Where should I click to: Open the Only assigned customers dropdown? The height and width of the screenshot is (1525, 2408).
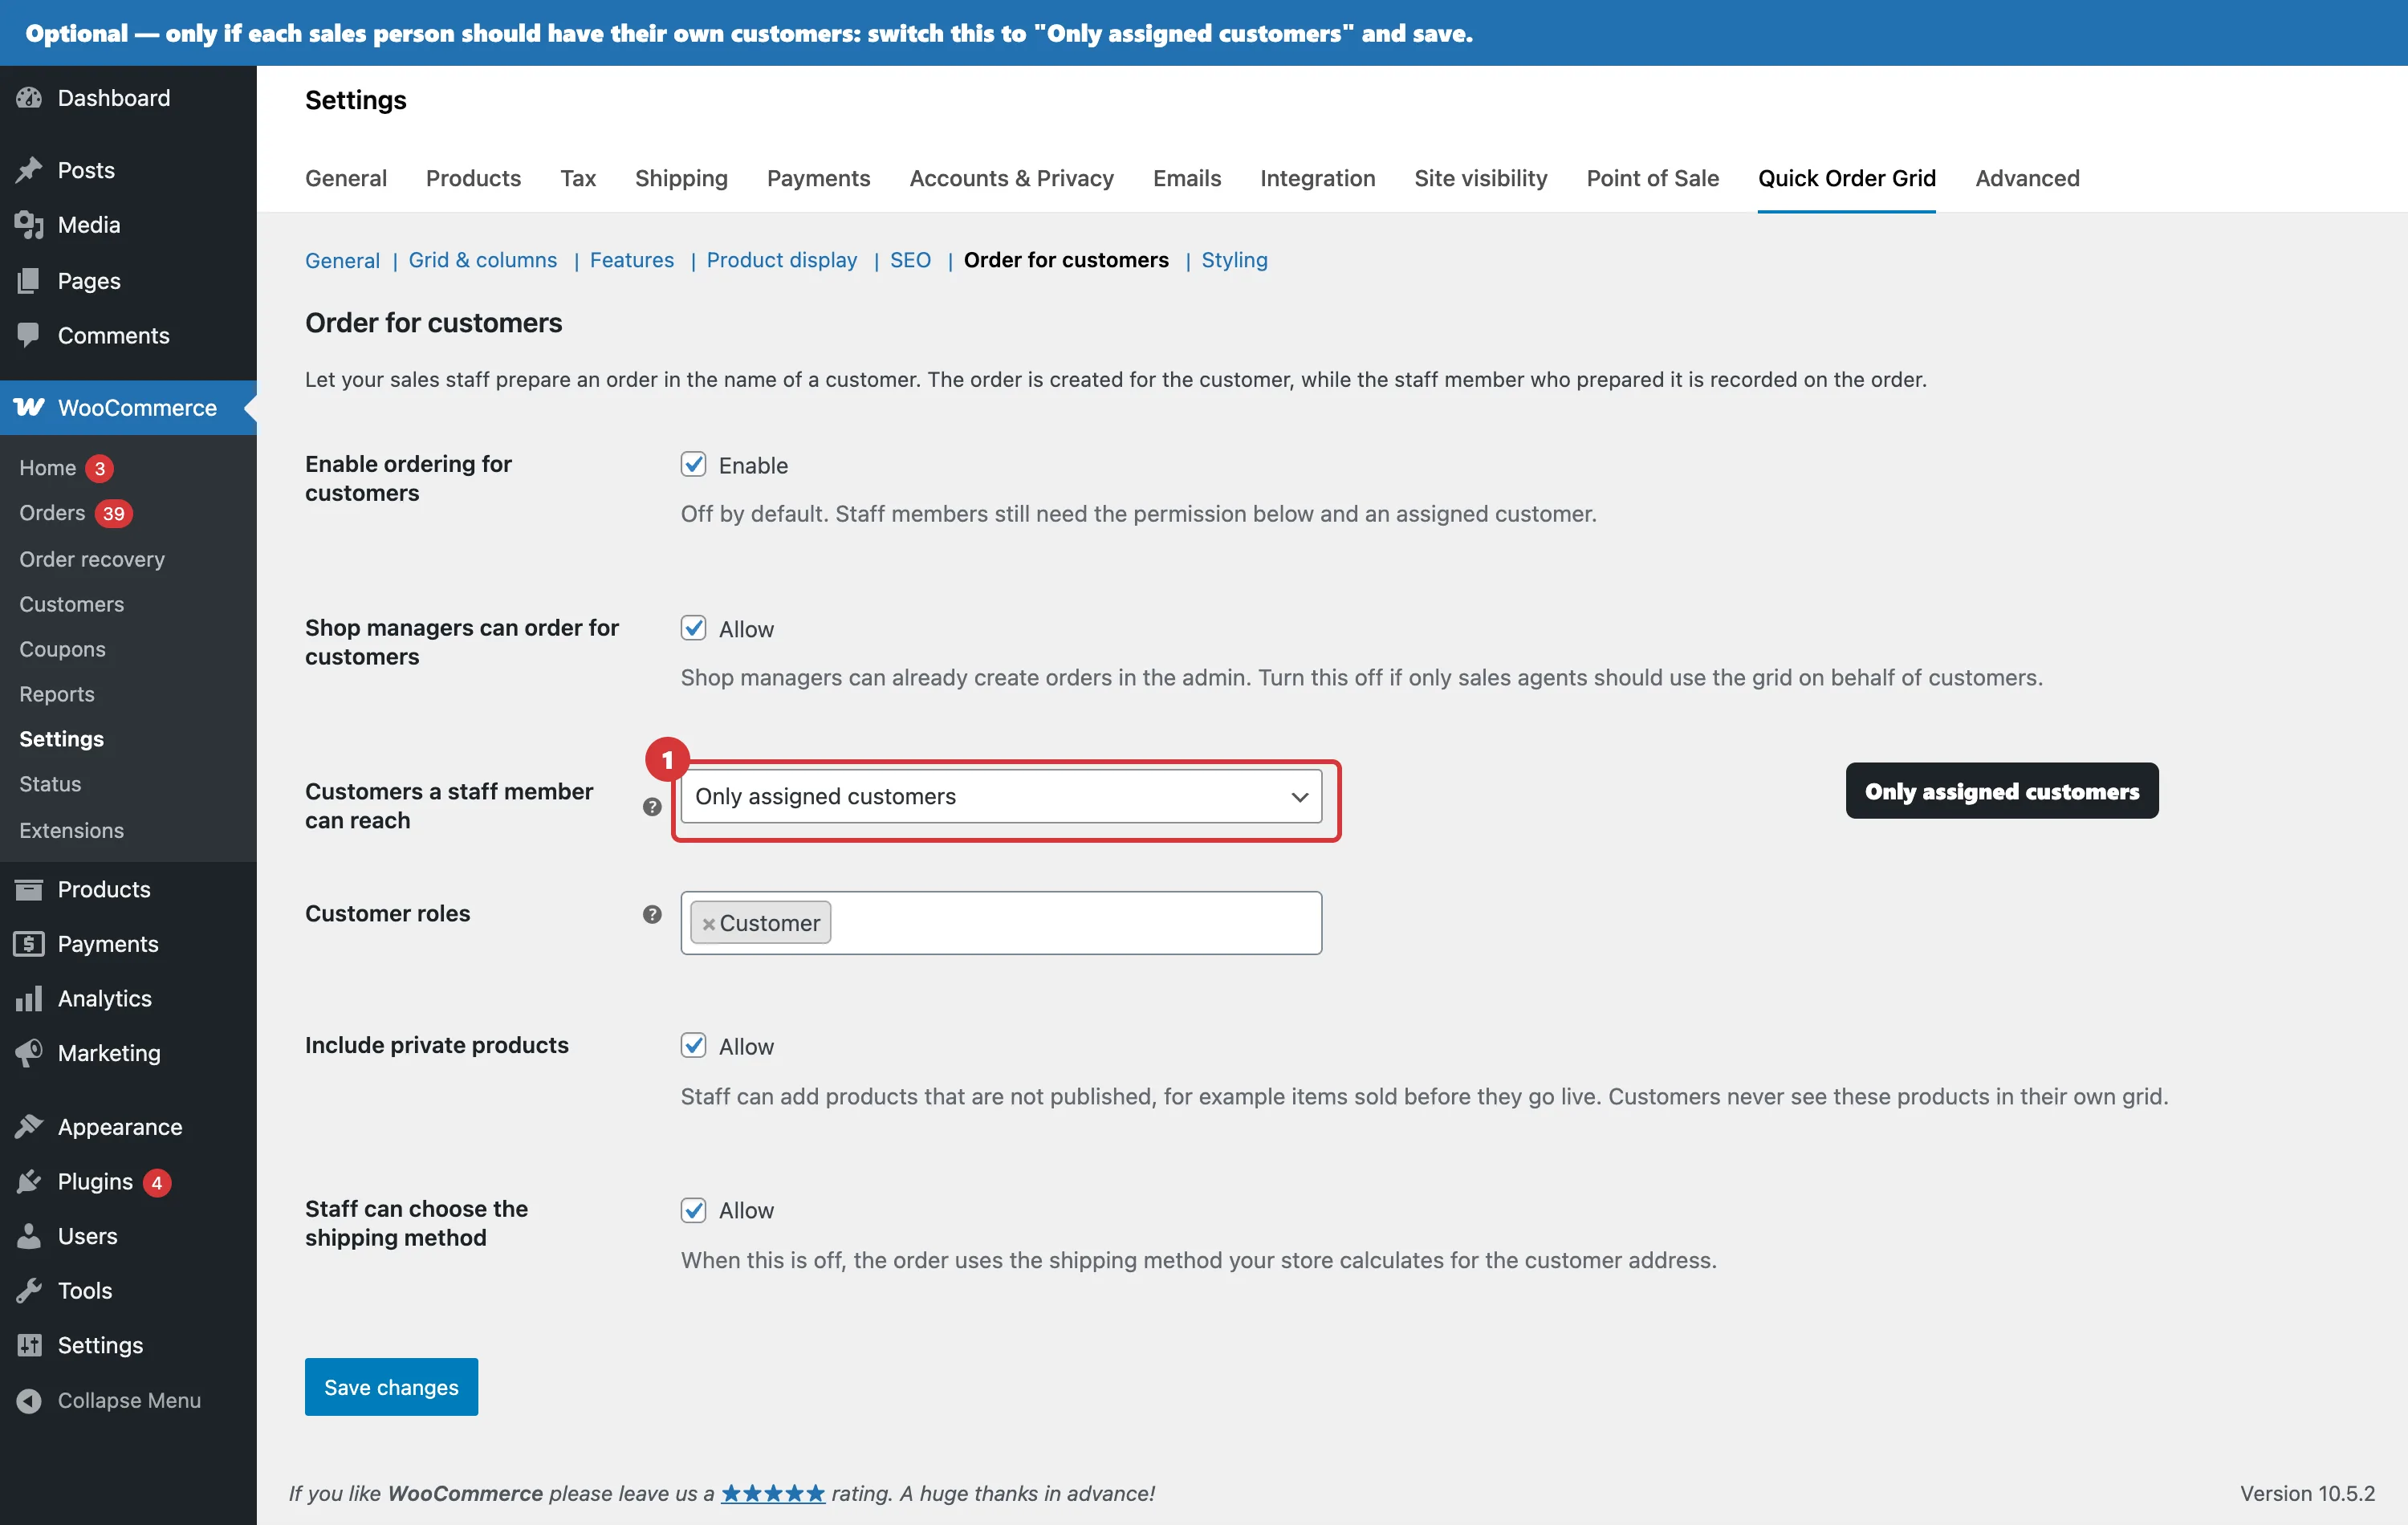pos(1001,796)
